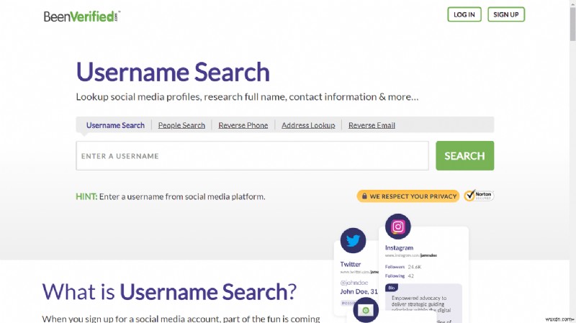The height and width of the screenshot is (323, 576).
Task: Click the Instagram camera icon
Action: coord(398,227)
